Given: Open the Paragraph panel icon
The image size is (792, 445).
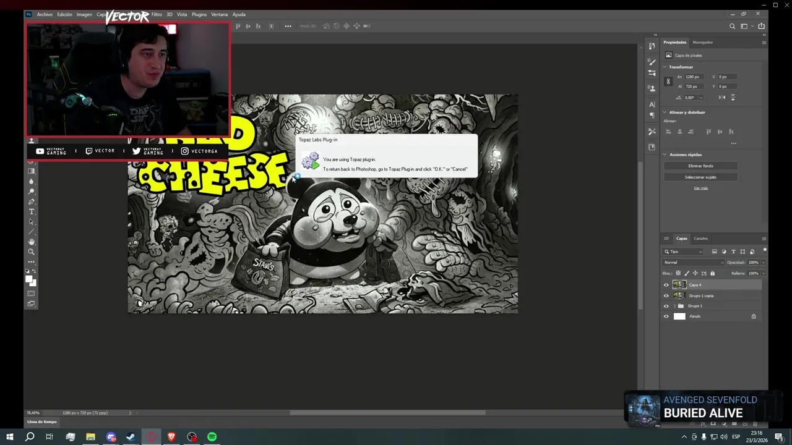Looking at the screenshot, I should (x=652, y=116).
